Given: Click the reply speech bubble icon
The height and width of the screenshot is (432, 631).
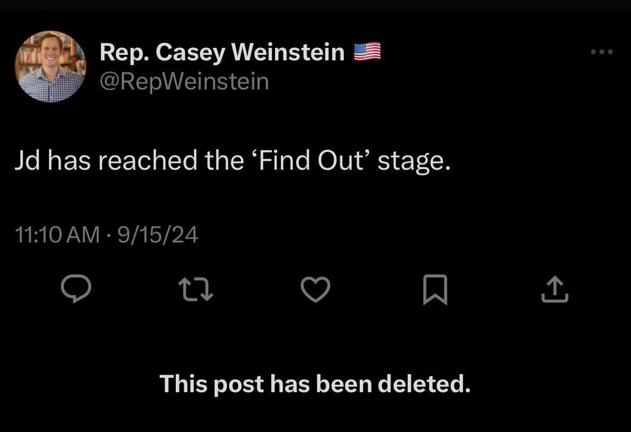Looking at the screenshot, I should (76, 288).
